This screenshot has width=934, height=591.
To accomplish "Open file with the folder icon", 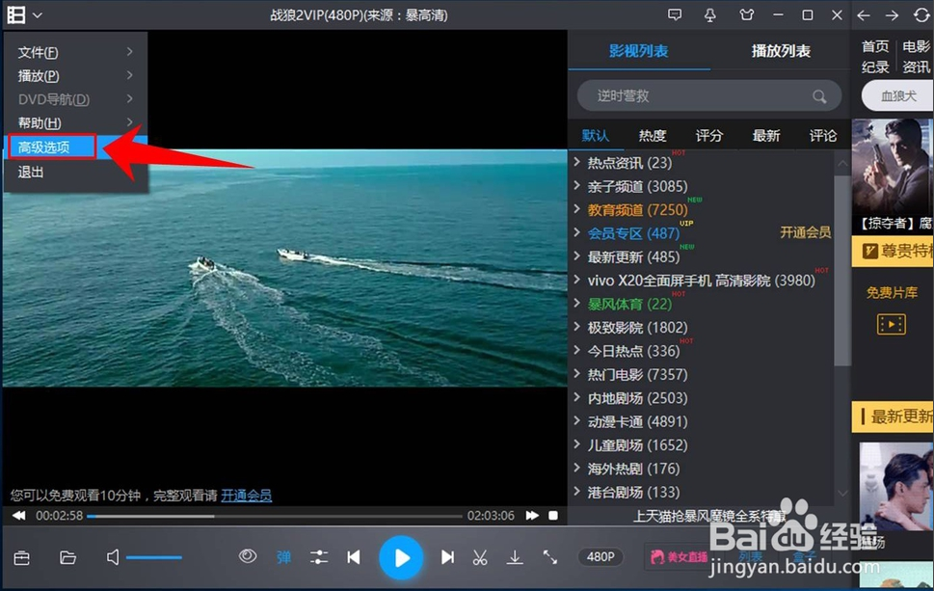I will coord(67,557).
